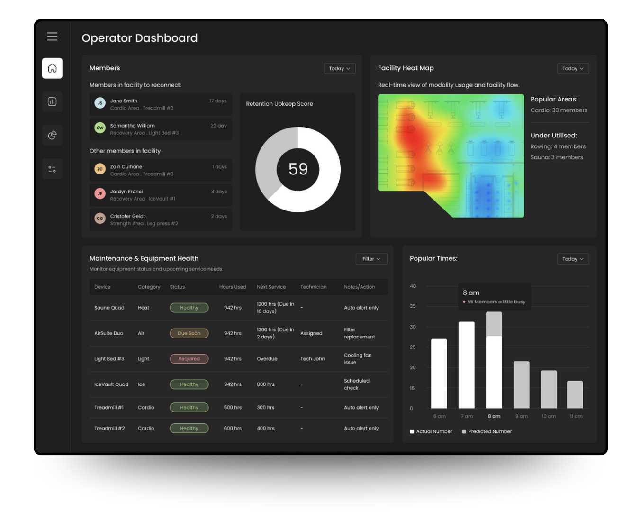Open the hamburger menu in the sidebar

tap(52, 37)
